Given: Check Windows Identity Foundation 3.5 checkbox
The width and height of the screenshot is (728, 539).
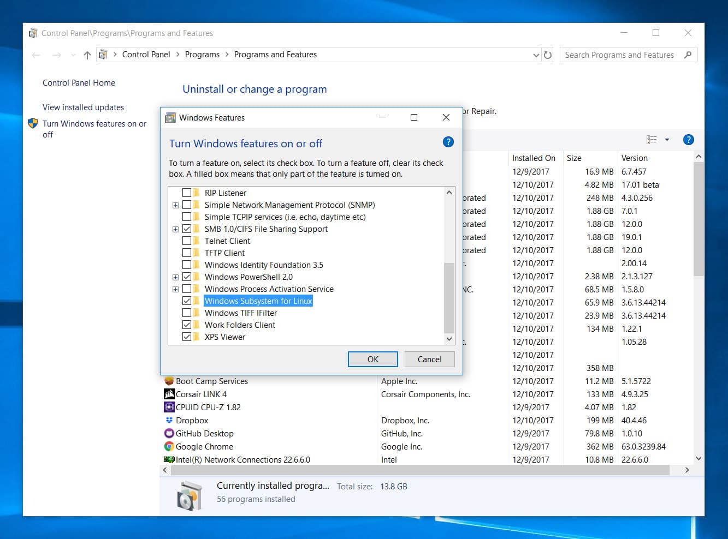Looking at the screenshot, I should [187, 265].
